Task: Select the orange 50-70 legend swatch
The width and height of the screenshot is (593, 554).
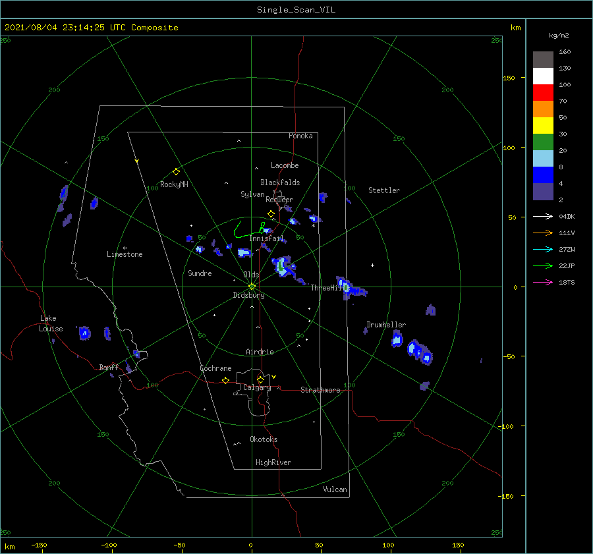Action: (543, 109)
